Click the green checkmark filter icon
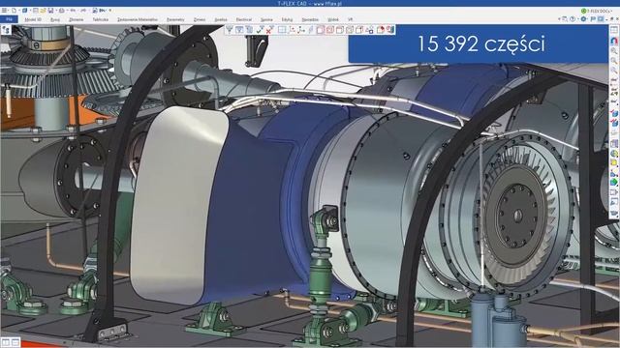Image resolution: width=620 pixels, height=348 pixels. (x=260, y=30)
